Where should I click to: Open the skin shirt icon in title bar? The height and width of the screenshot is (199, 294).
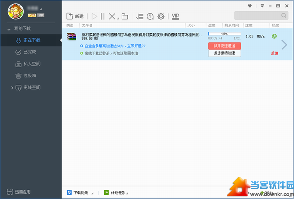point(250,6)
